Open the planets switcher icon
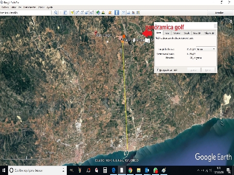This screenshot has height=175, width=234. (x=110, y=13)
